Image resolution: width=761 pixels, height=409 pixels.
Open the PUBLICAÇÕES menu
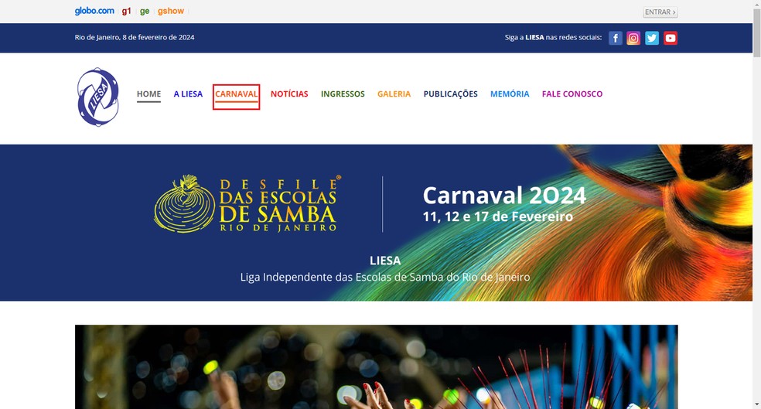point(450,94)
